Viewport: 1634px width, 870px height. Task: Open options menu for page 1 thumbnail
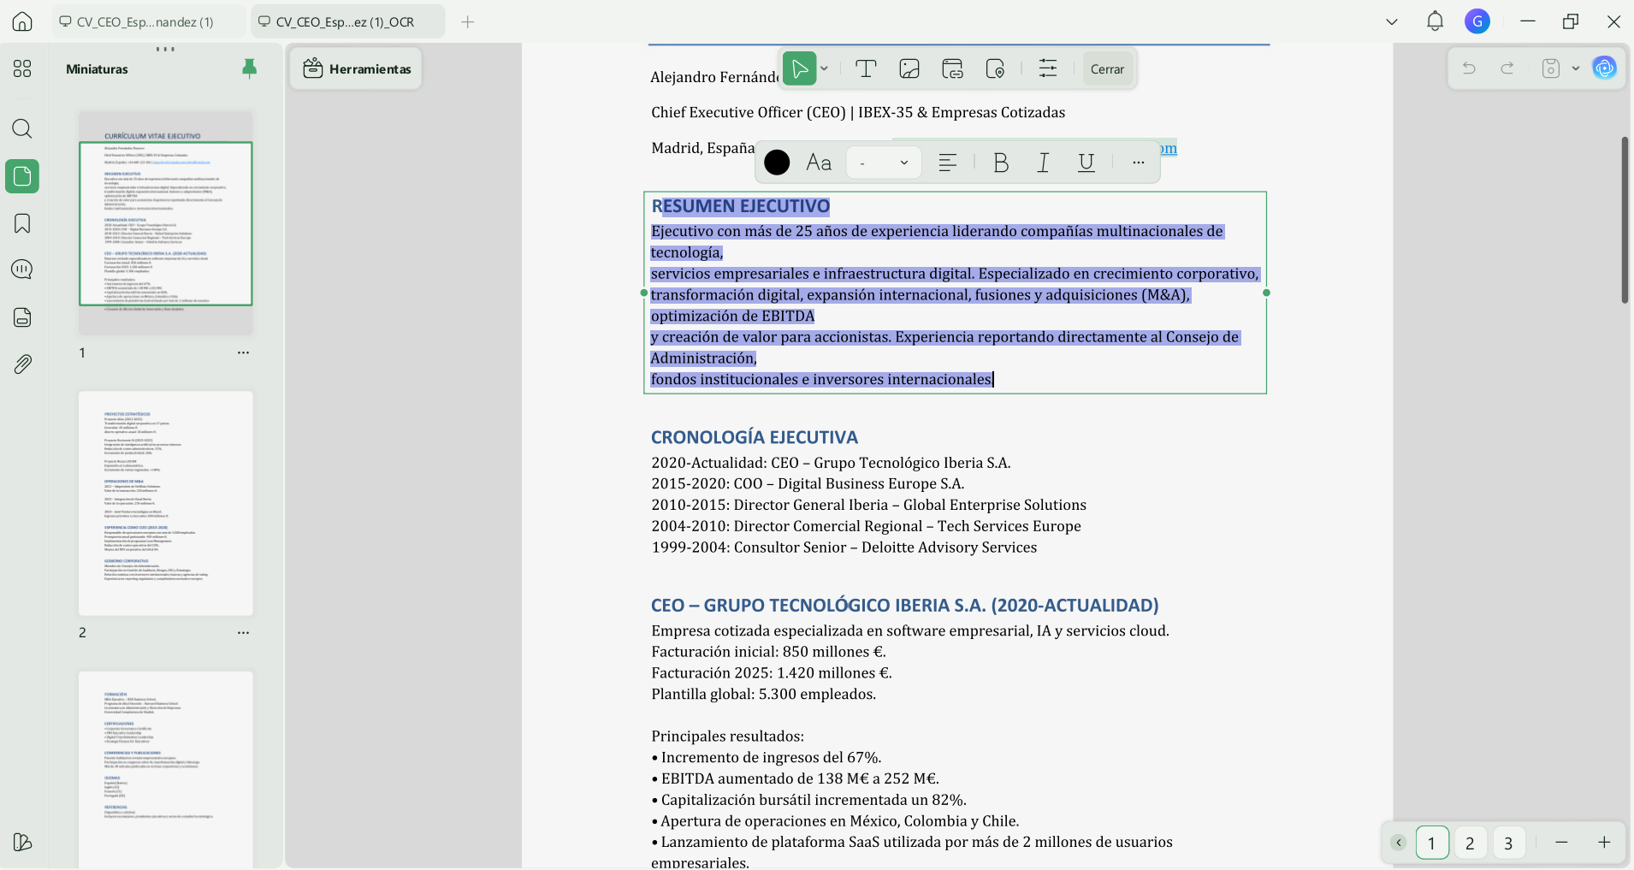(243, 352)
